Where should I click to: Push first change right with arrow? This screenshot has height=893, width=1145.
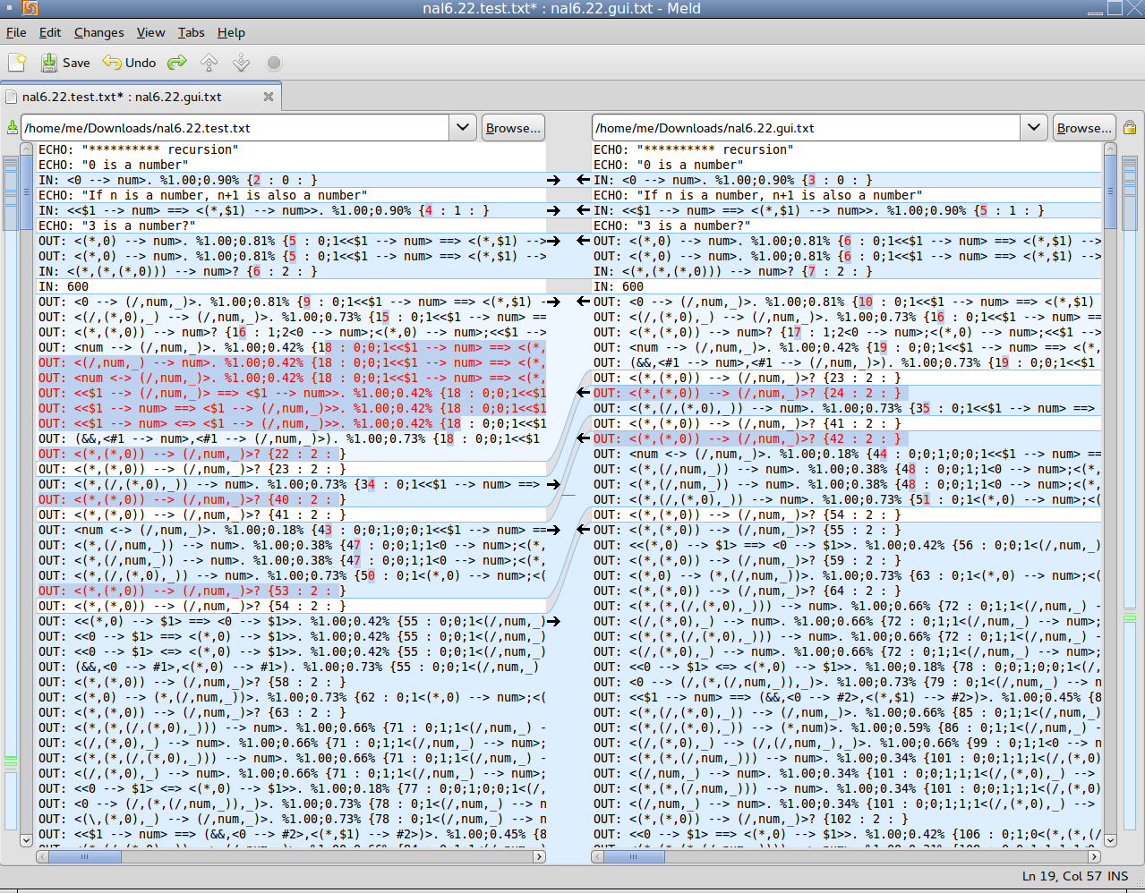(x=554, y=180)
